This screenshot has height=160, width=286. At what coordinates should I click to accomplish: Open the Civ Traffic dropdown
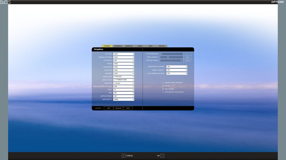[124, 60]
